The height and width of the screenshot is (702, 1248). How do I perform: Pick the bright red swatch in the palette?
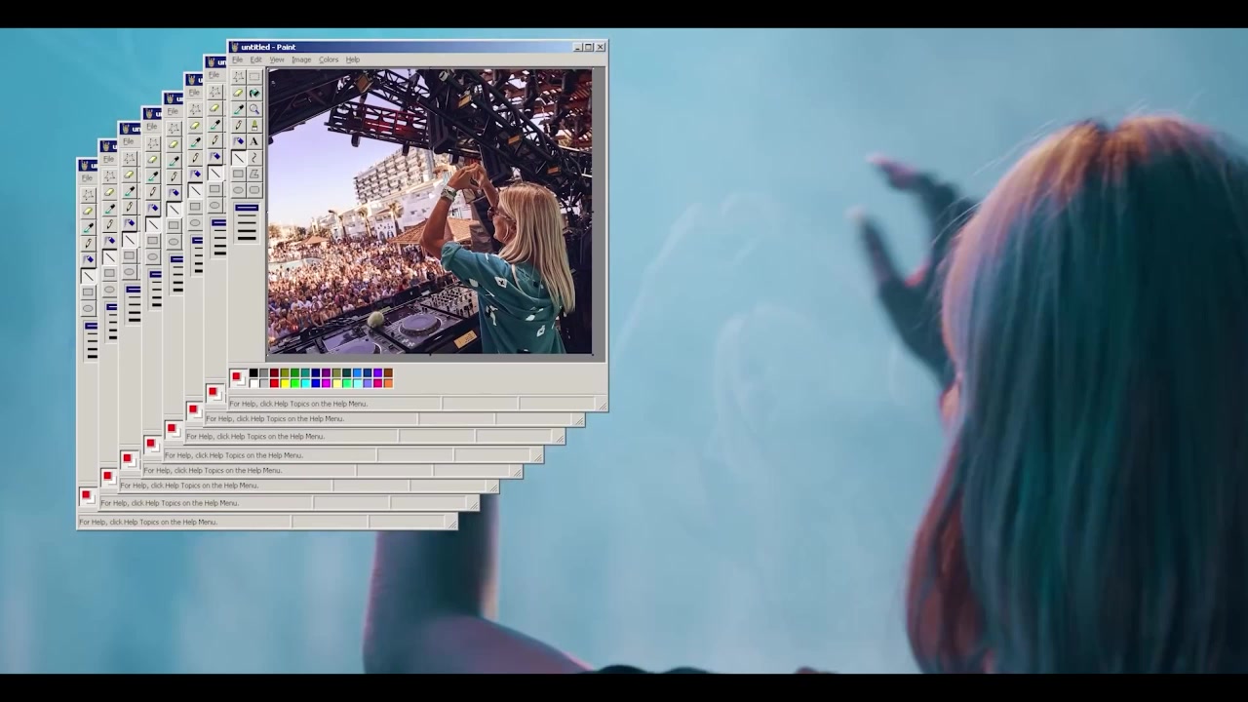(x=274, y=383)
